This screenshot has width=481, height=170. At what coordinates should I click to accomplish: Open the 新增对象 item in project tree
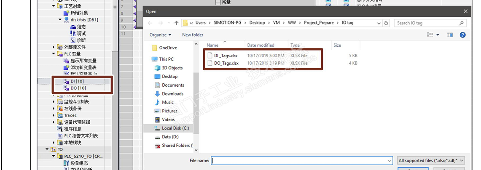[79, 13]
